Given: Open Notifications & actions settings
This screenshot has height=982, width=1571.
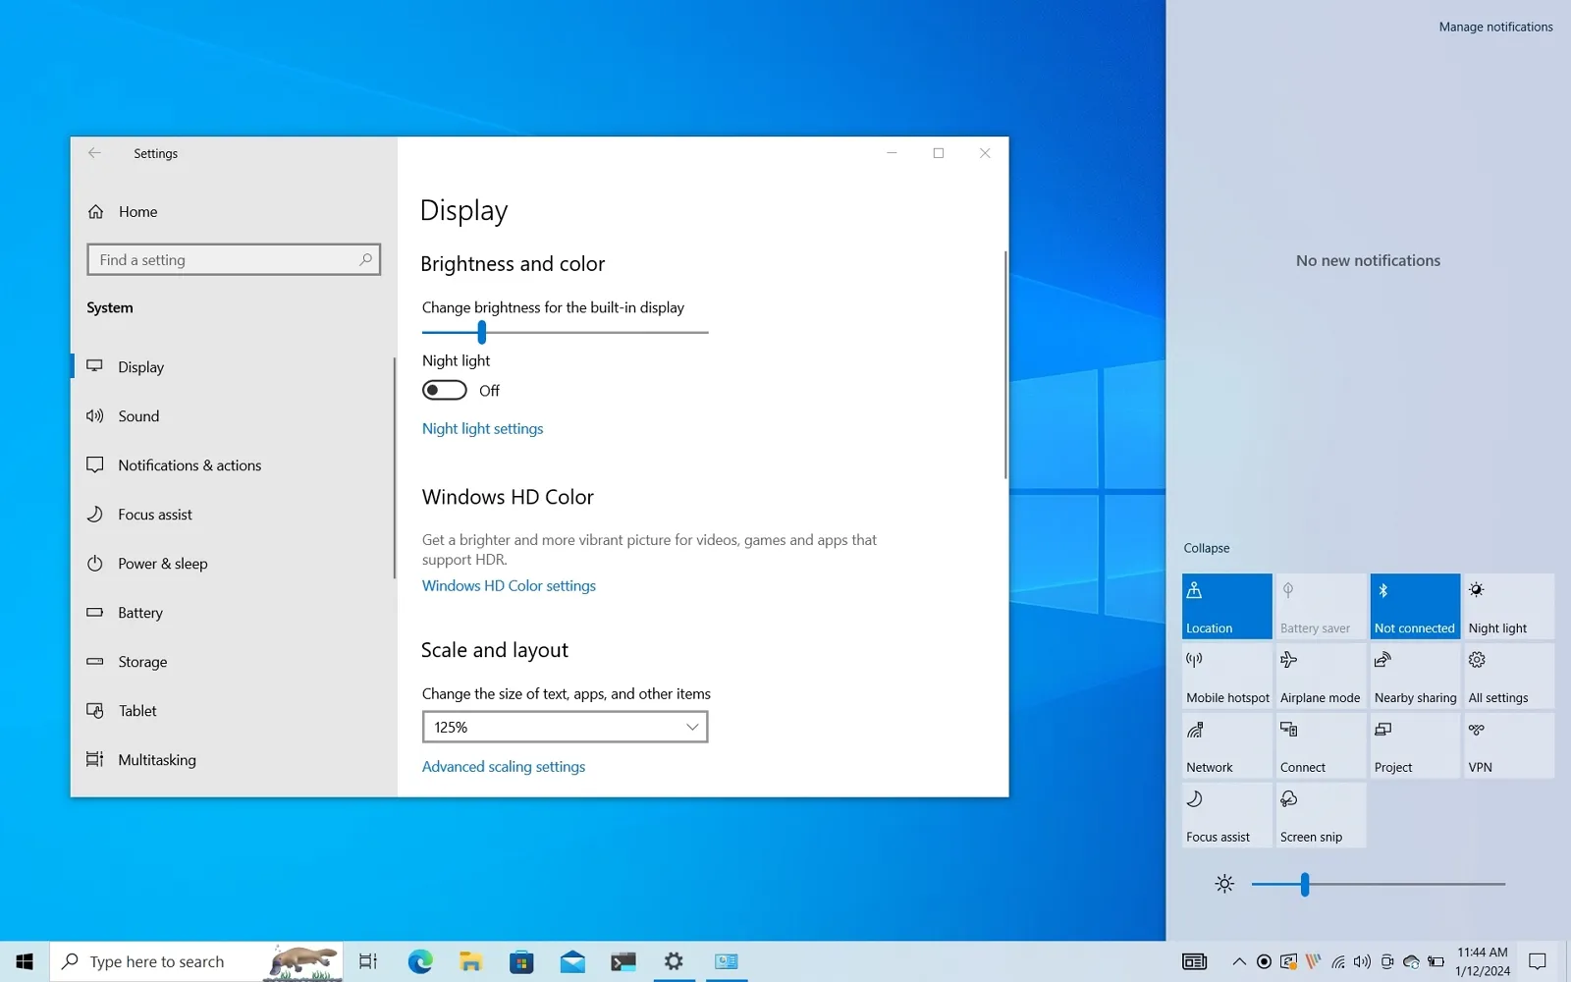Looking at the screenshot, I should pos(190,464).
